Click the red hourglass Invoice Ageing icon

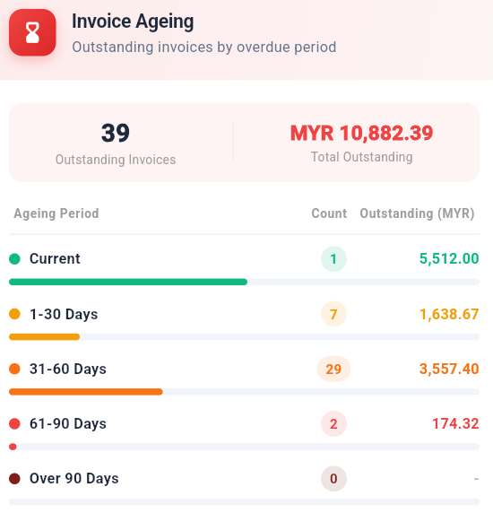click(x=32, y=32)
